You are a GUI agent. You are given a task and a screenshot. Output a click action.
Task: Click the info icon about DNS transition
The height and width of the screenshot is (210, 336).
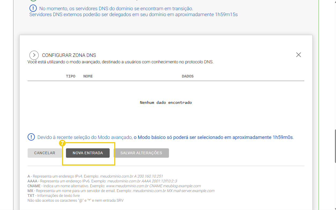(x=33, y=8)
